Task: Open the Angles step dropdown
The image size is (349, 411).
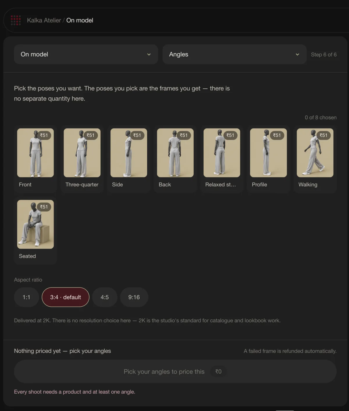Action: [234, 54]
